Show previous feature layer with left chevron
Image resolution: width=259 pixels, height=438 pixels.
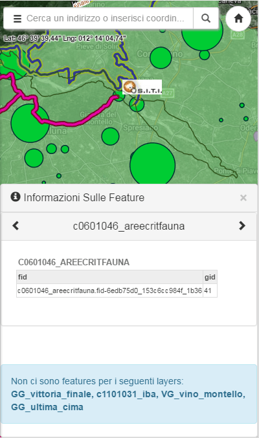click(16, 226)
